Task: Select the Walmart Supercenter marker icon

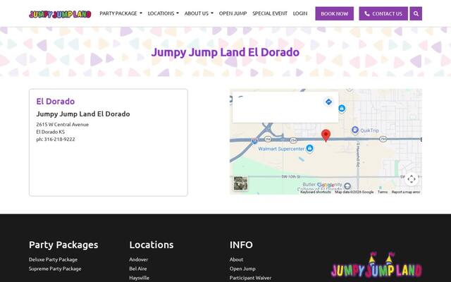Action: [309, 148]
